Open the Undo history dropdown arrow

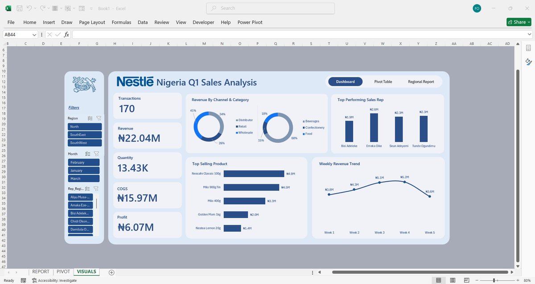pyautogui.click(x=35, y=8)
